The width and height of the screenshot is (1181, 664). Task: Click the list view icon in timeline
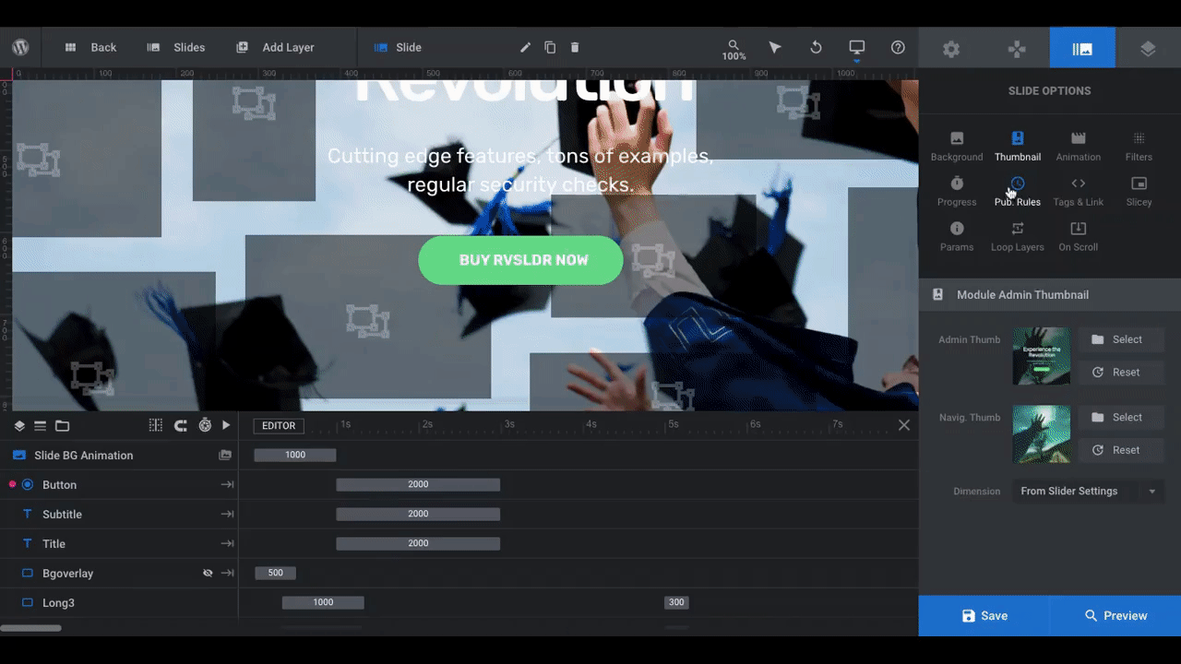click(40, 425)
